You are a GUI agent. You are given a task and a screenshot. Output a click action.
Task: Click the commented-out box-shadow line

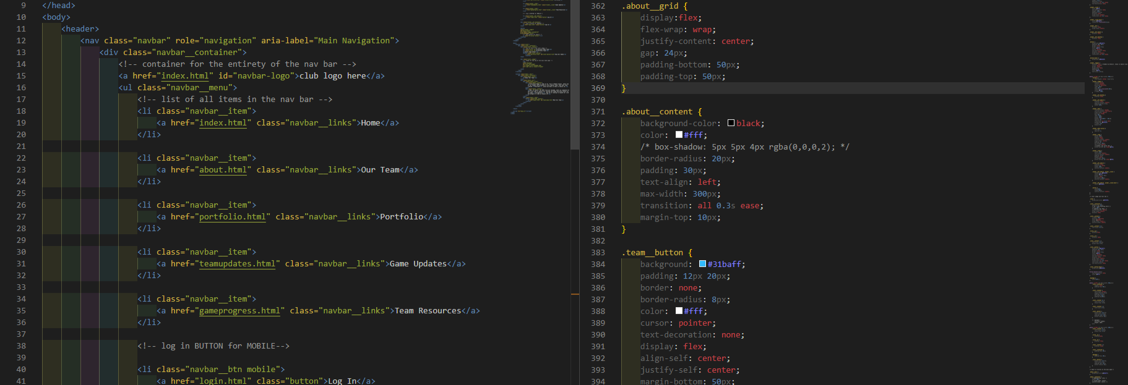click(745, 147)
